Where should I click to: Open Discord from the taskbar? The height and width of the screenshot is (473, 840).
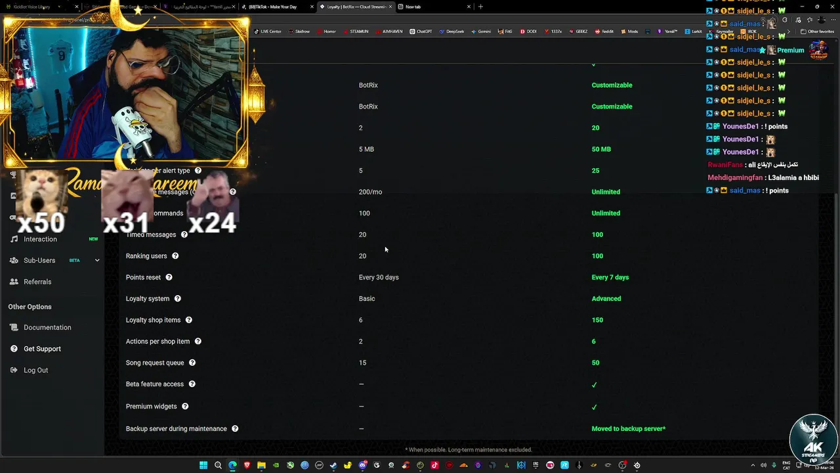362,465
